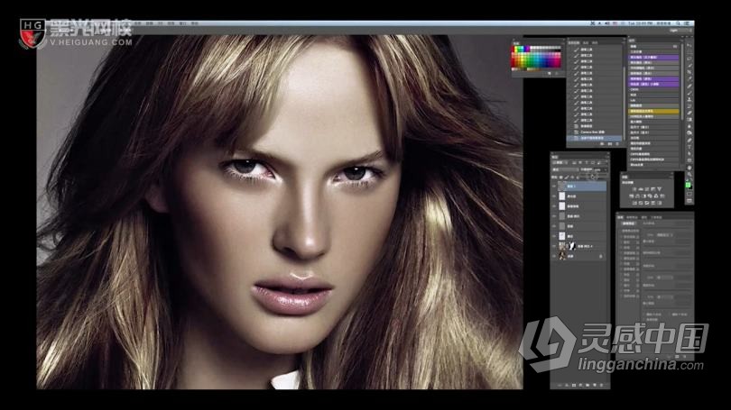Enable Dual Brush checkbox in Brush panel

tap(622, 252)
